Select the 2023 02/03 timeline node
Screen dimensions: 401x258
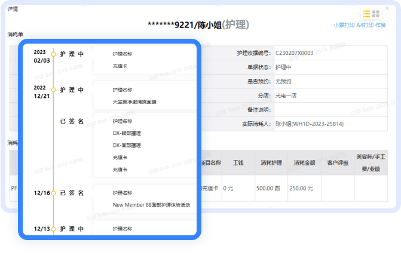tap(53, 54)
